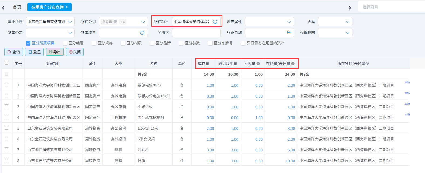The height and width of the screenshot is (173, 425).
Task: Click the 本场 tag on 小米平板 row
Action: (407, 104)
